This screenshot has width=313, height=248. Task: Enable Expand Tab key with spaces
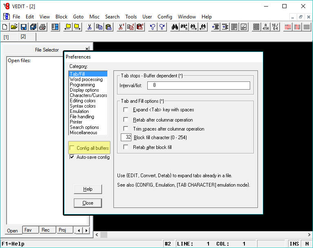pyautogui.click(x=126, y=110)
